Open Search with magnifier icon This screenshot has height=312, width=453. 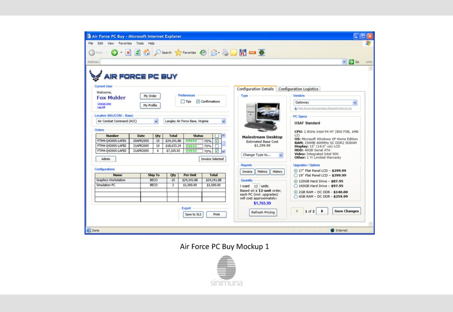coord(157,53)
